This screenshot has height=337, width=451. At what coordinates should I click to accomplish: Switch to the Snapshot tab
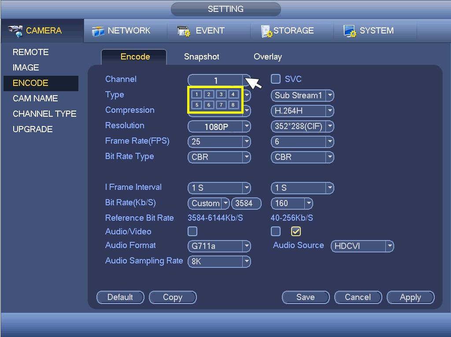(x=201, y=57)
